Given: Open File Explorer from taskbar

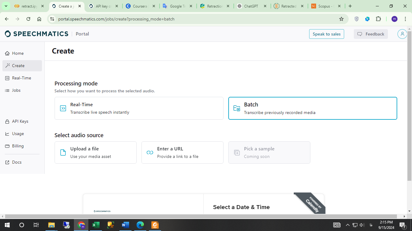Looking at the screenshot, I should 52,225.
